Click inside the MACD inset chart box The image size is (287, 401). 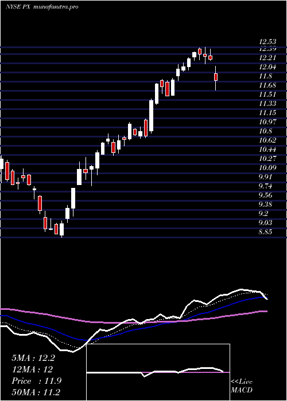(x=158, y=372)
